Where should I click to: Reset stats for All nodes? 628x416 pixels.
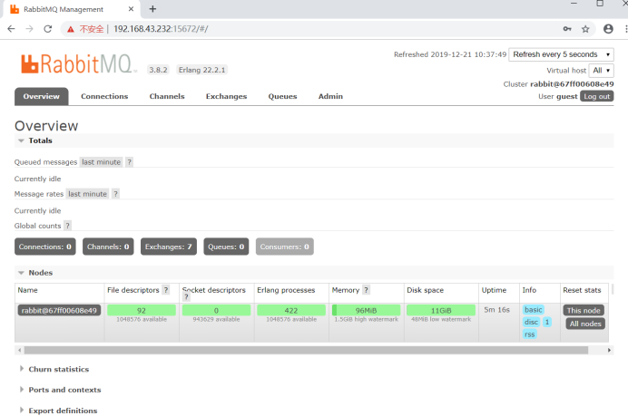[x=585, y=324]
